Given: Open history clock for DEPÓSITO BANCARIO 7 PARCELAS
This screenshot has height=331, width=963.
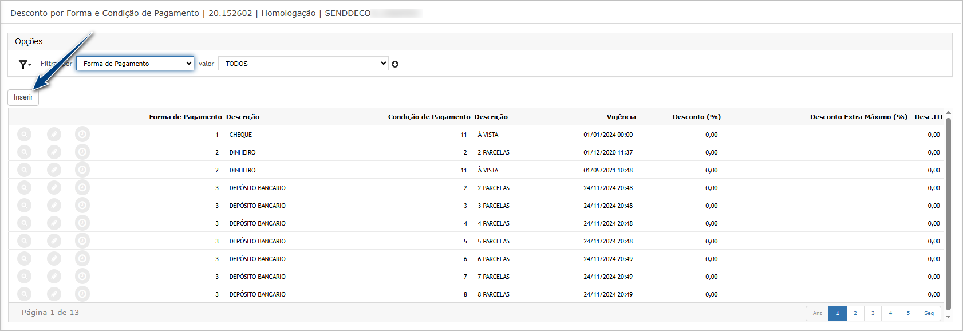Looking at the screenshot, I should pyautogui.click(x=82, y=276).
